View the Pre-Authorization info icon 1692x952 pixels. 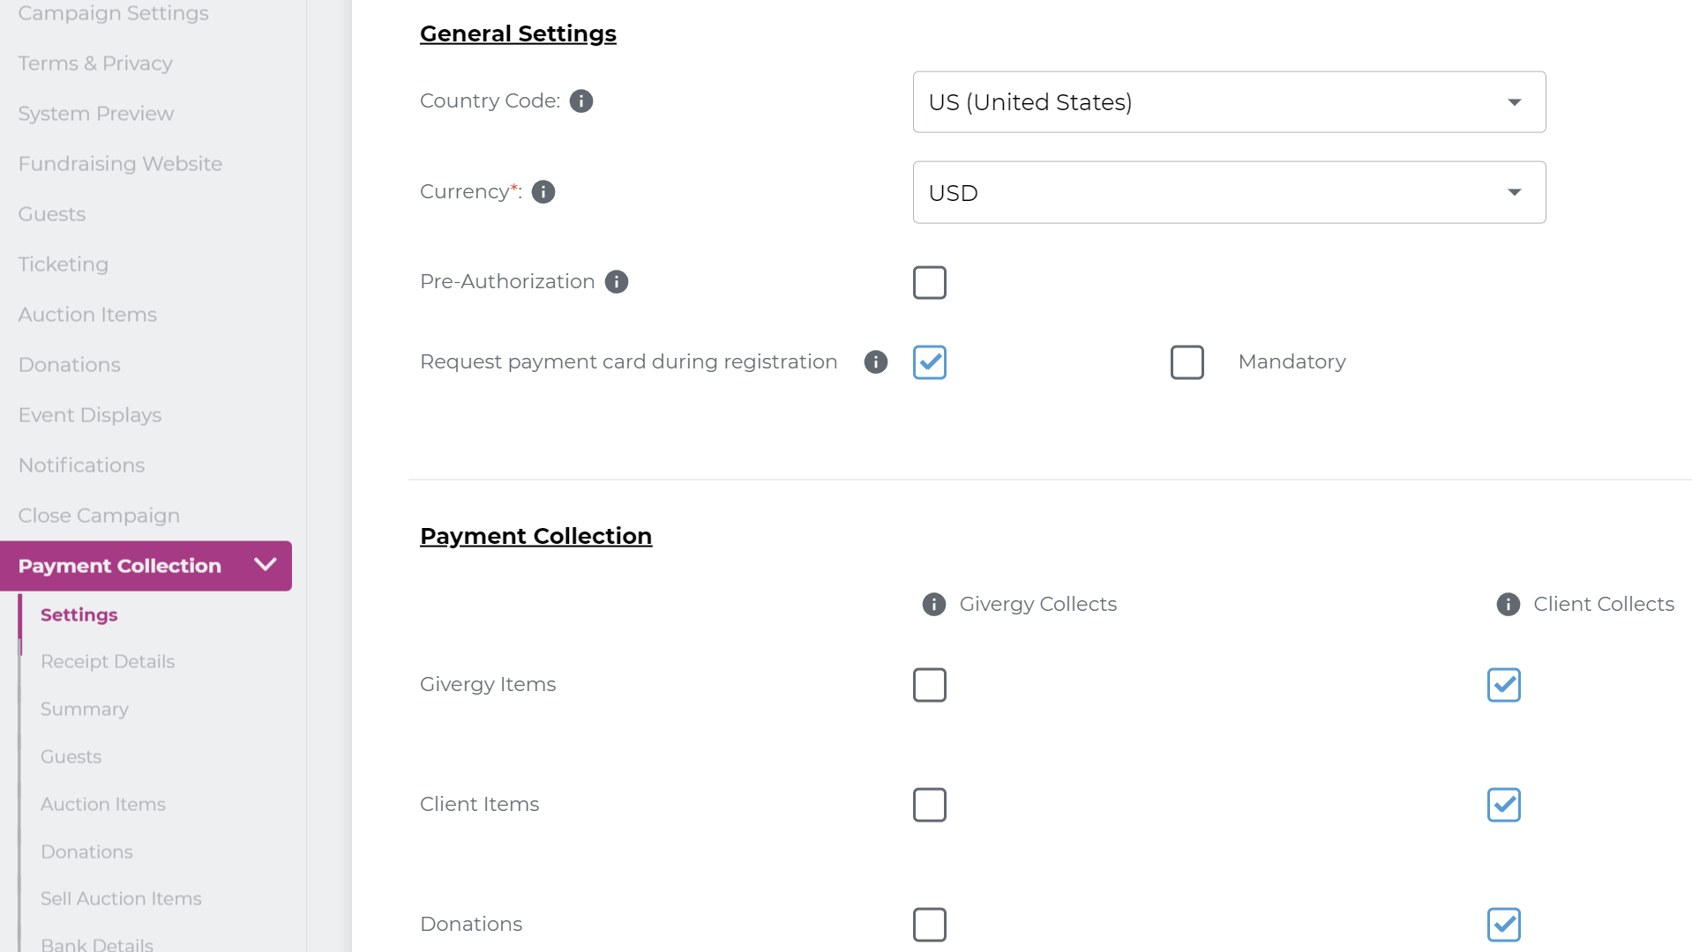617,281
